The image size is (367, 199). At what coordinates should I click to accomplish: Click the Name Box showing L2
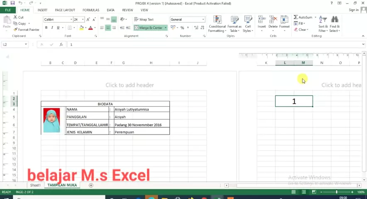pyautogui.click(x=13, y=44)
